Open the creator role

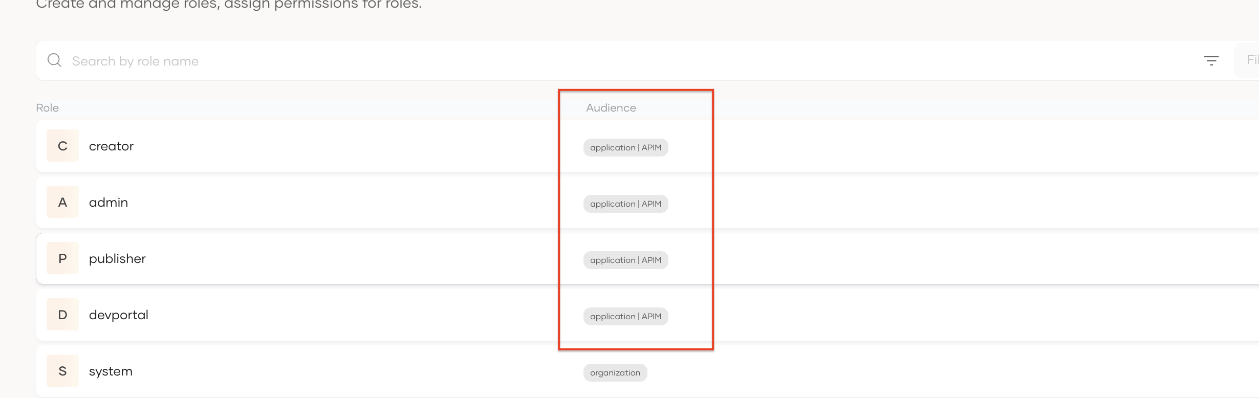tap(111, 146)
